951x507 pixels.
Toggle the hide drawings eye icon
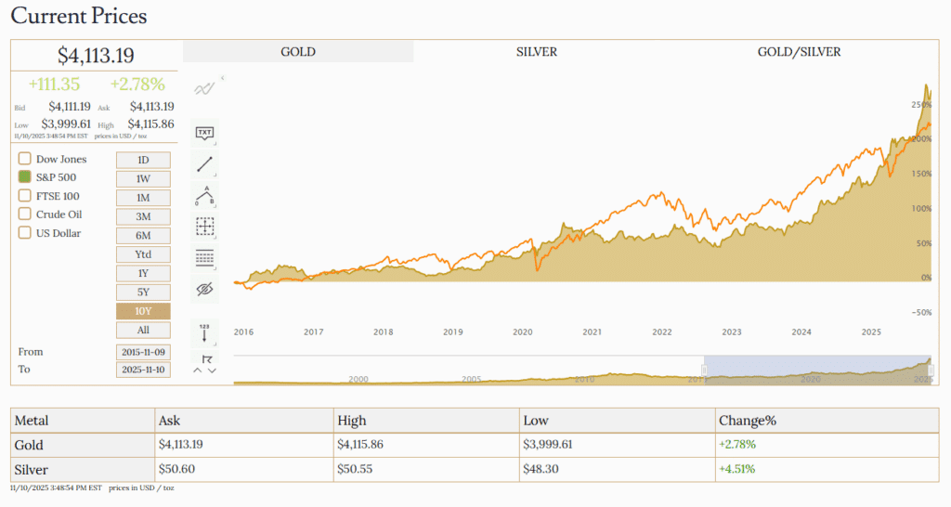coord(204,289)
